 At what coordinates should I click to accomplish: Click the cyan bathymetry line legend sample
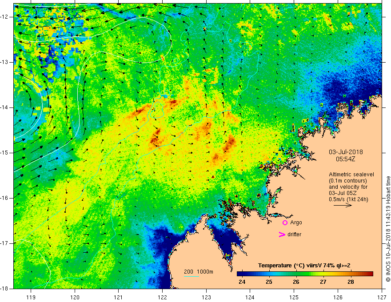[191, 276]
